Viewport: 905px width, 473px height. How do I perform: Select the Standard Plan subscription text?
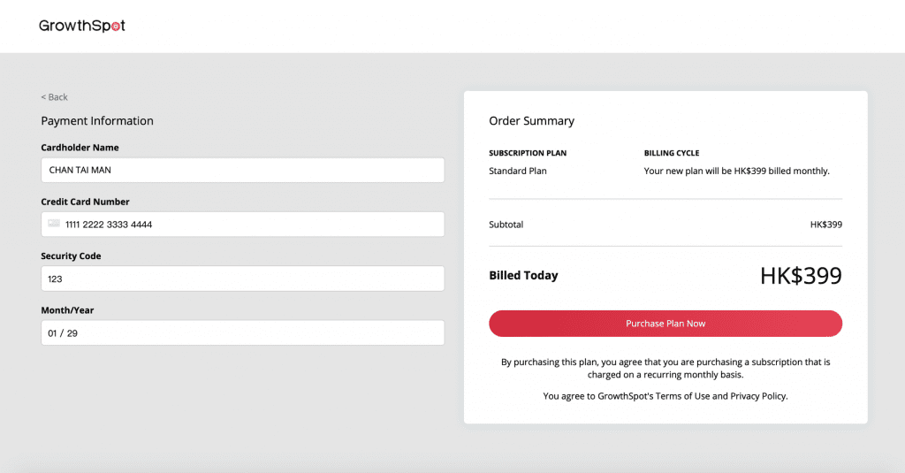tap(518, 171)
